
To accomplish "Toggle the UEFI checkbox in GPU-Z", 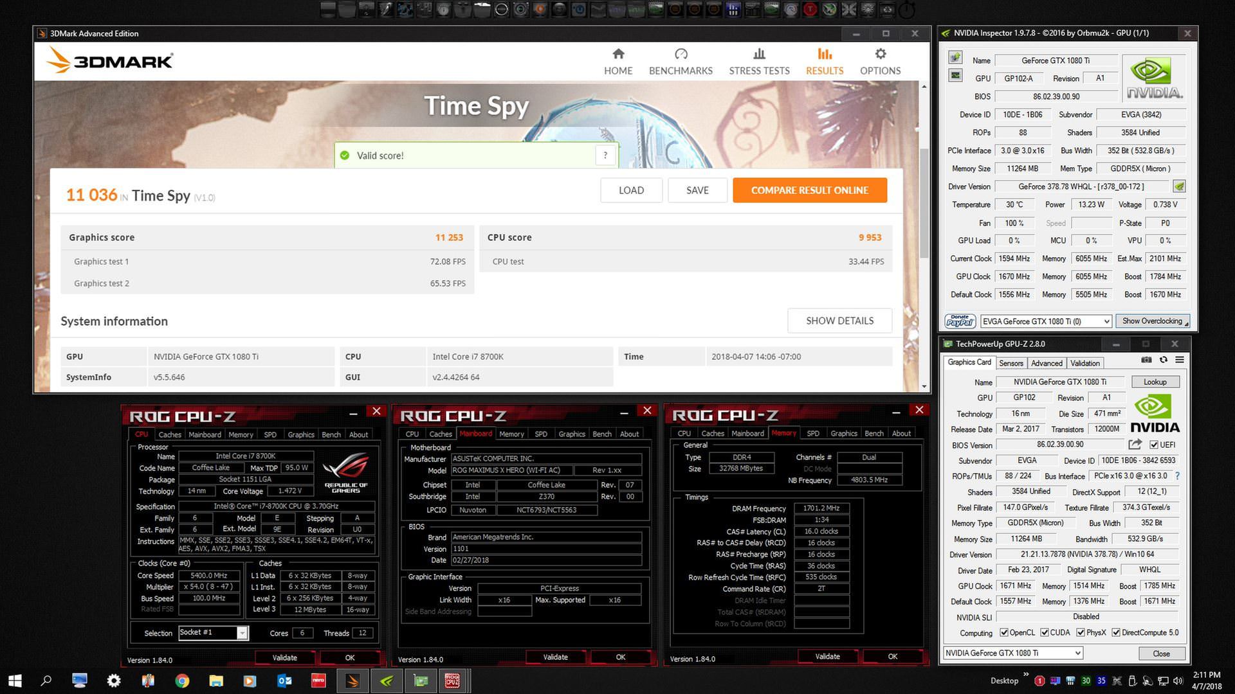I will pyautogui.click(x=1154, y=445).
